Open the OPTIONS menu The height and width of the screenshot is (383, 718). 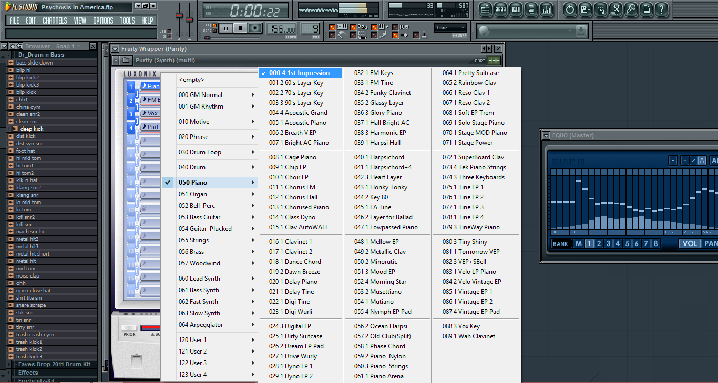click(x=103, y=20)
